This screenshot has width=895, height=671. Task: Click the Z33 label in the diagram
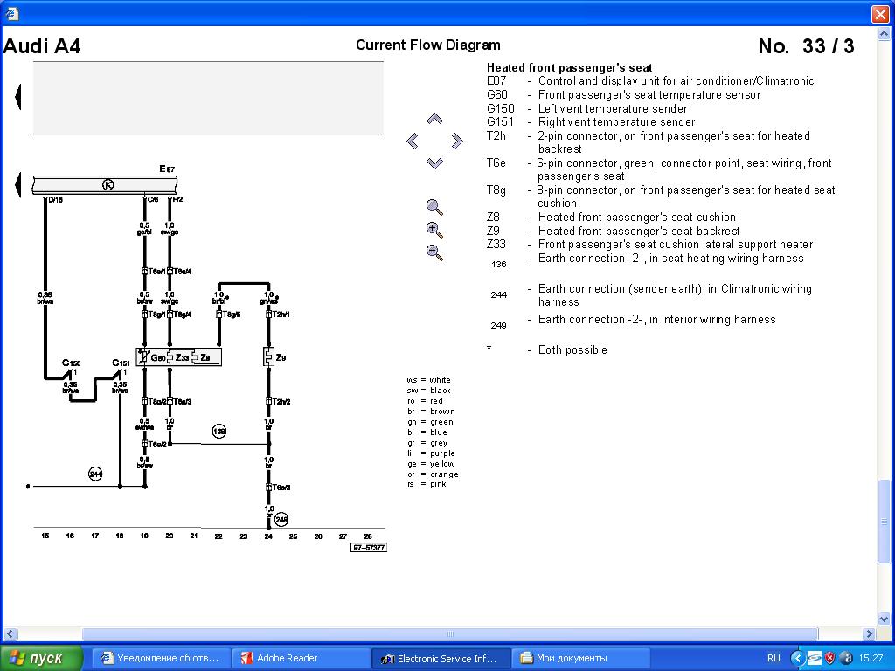(x=182, y=357)
